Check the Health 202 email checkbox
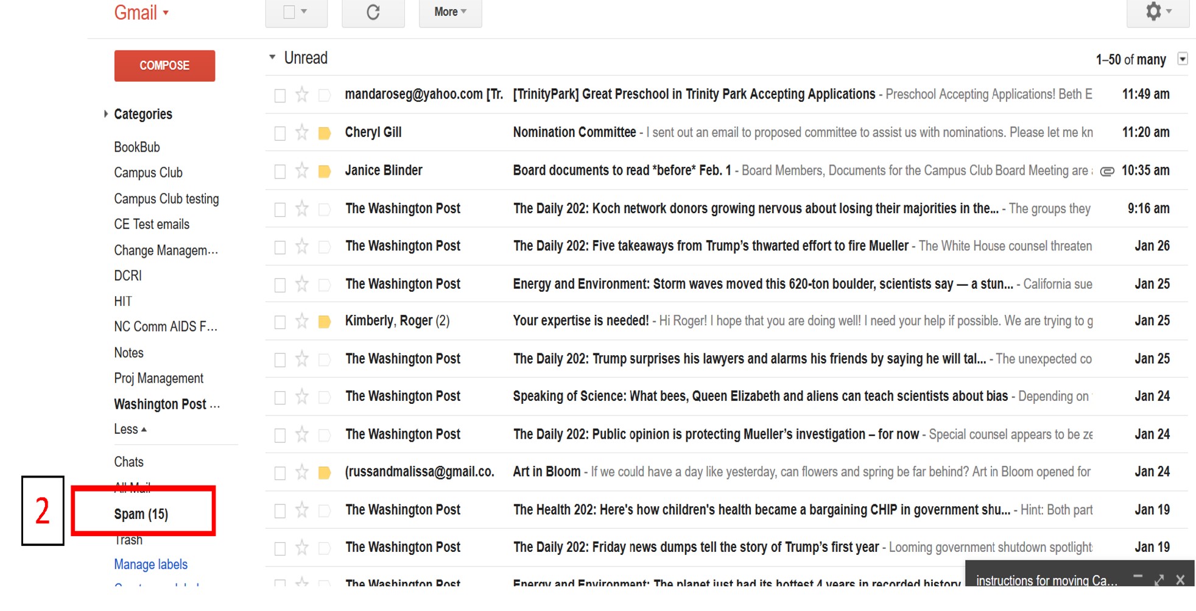 click(x=280, y=512)
